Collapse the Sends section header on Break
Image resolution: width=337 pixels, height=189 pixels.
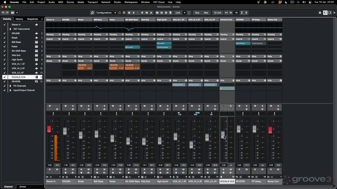[x=85, y=61]
